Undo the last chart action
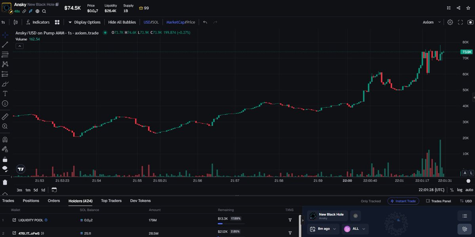Screen dimensions: 475x237 205,22
